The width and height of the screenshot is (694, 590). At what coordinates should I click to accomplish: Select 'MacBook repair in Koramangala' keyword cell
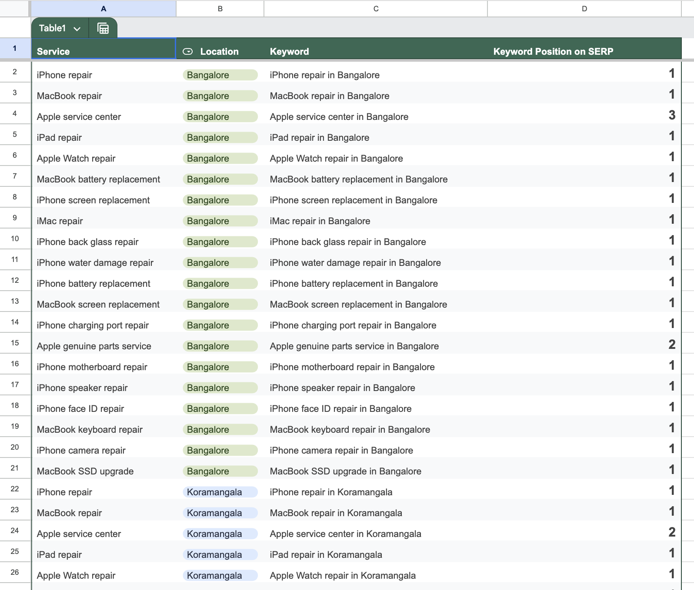tap(376, 510)
